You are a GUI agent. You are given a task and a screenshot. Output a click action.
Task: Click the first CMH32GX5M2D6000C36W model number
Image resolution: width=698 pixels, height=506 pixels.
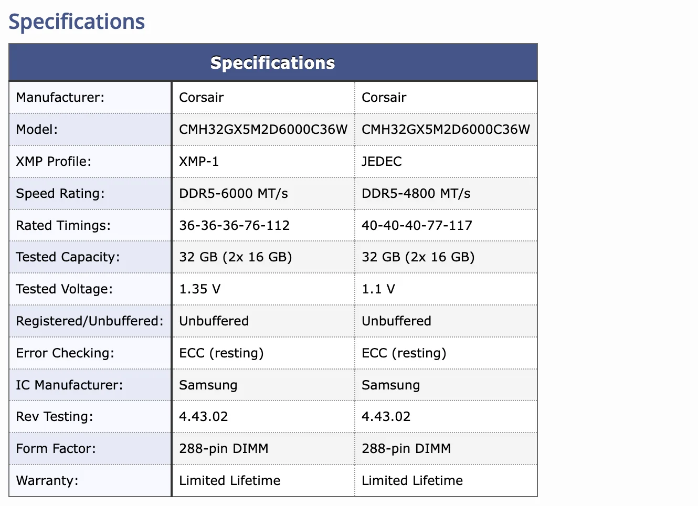(x=263, y=130)
